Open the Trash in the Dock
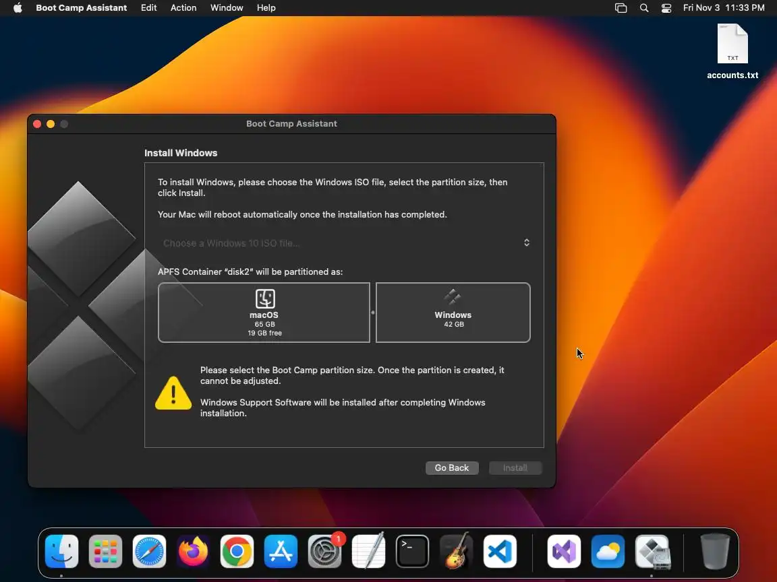The width and height of the screenshot is (777, 582). [714, 551]
